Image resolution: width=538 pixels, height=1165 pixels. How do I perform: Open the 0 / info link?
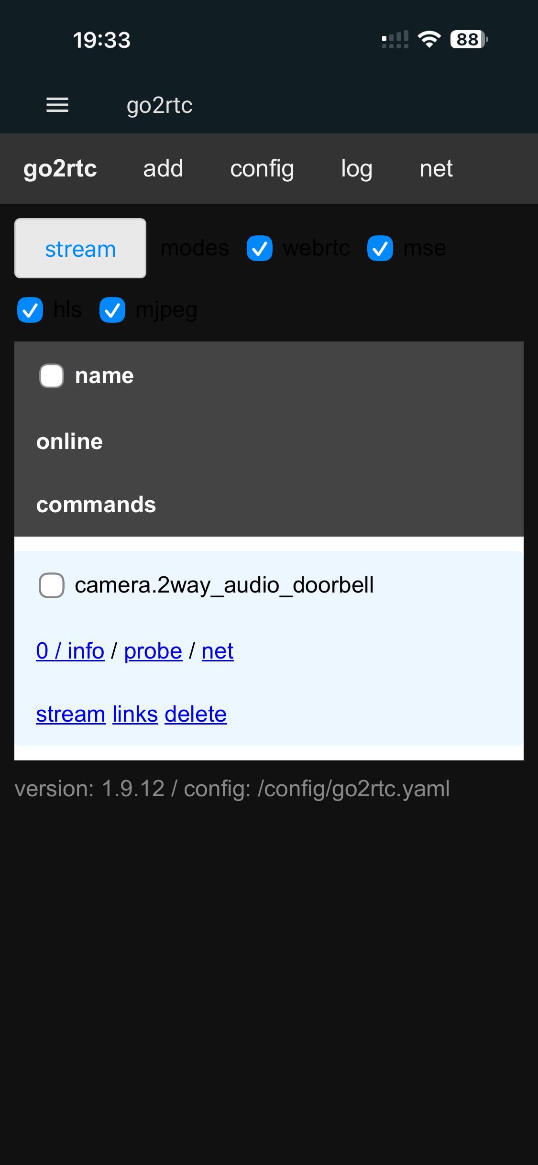click(70, 651)
